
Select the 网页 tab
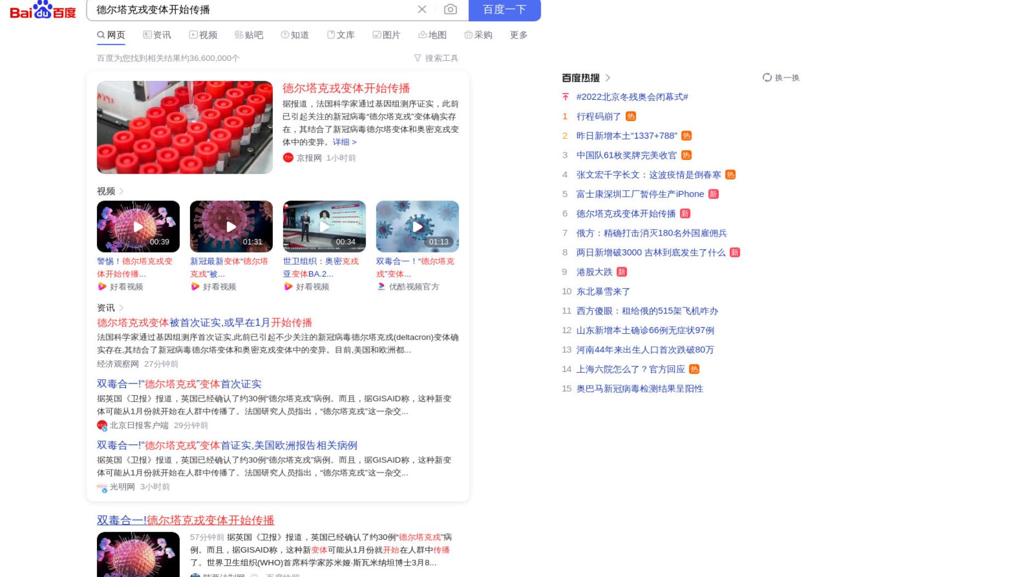[x=111, y=35]
